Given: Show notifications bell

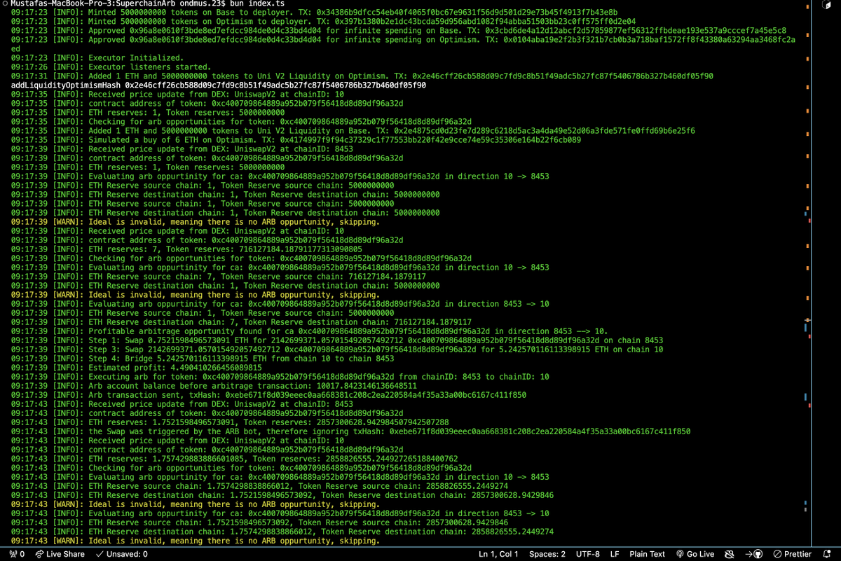Looking at the screenshot, I should (x=827, y=554).
